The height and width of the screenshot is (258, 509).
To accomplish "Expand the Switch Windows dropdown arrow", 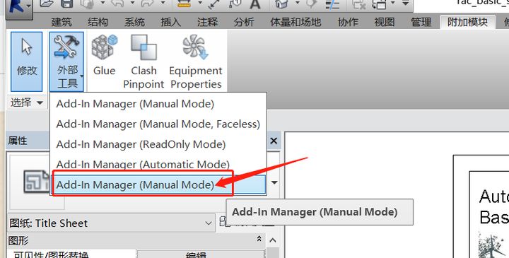I will click(393, 4).
